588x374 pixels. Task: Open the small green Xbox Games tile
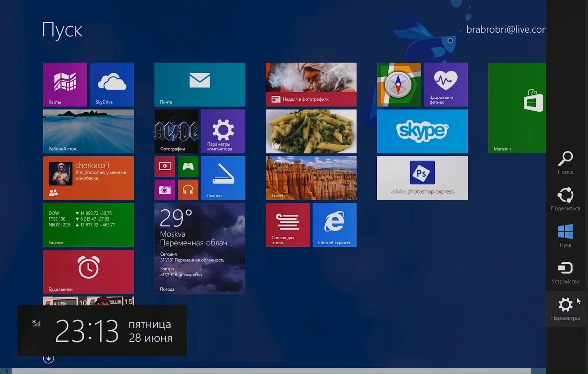pos(188,166)
